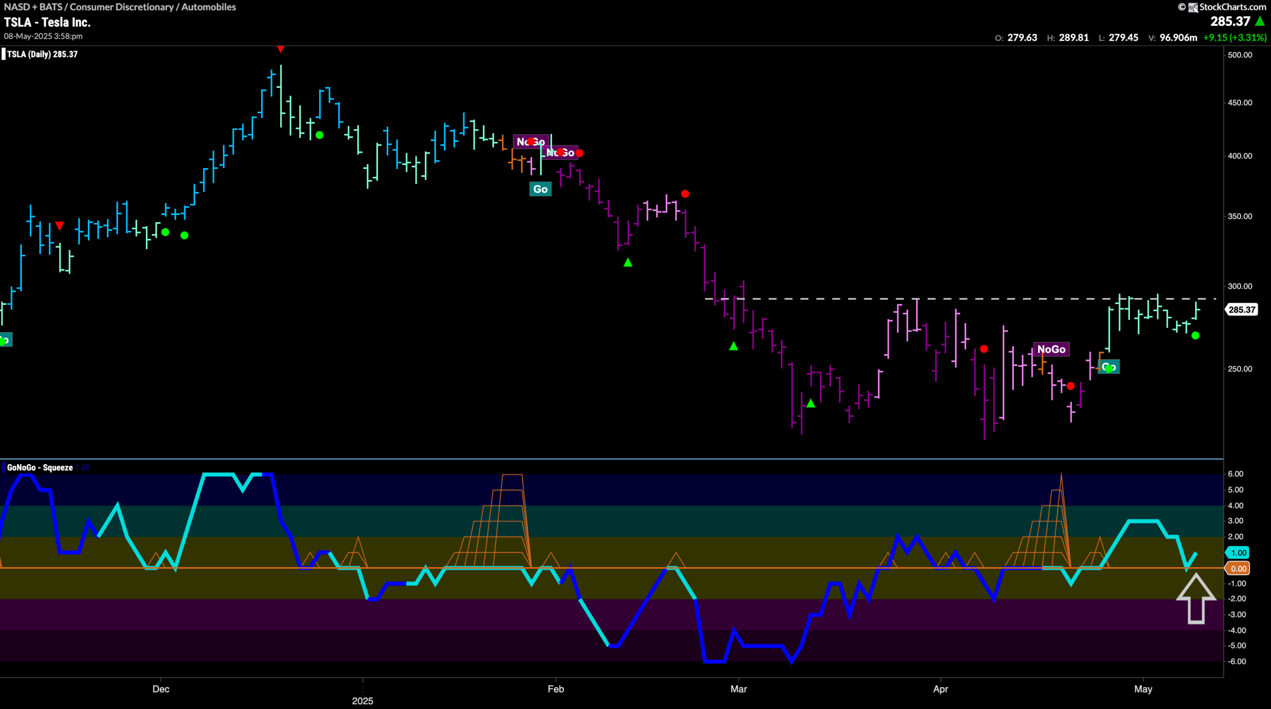Click the green triangle marker in mid March
This screenshot has height=709, width=1271.
pos(811,403)
